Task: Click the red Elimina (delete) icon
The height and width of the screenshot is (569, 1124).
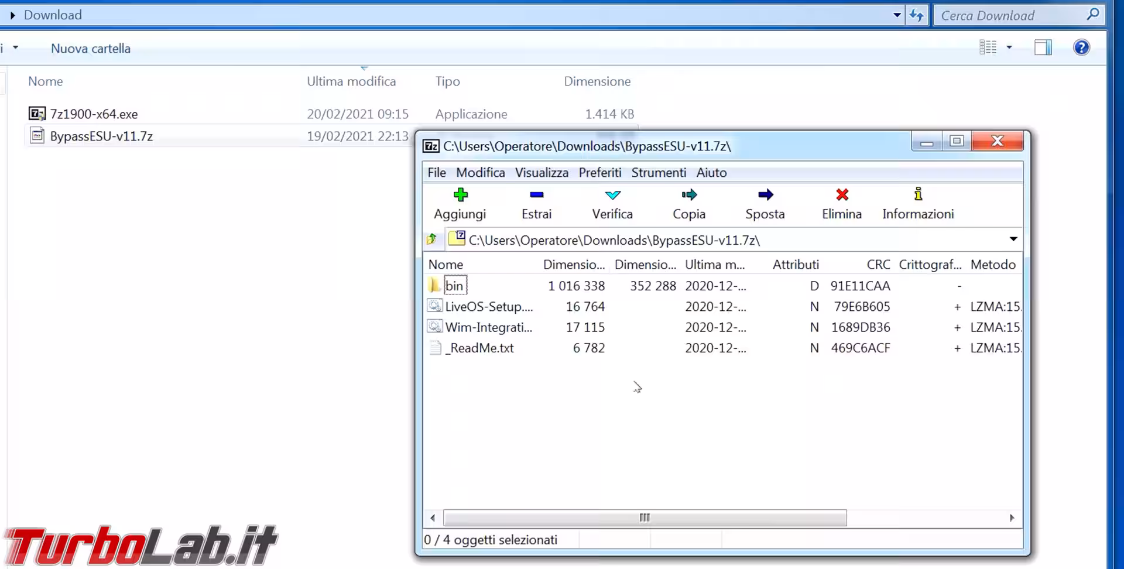Action: click(842, 195)
